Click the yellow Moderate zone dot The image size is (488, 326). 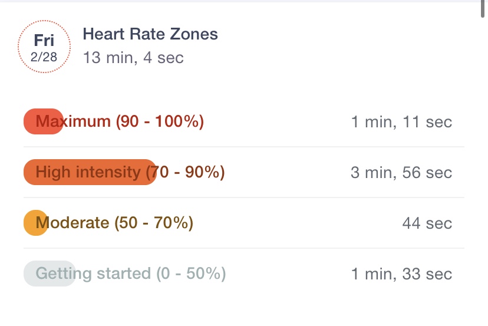[x=36, y=223]
